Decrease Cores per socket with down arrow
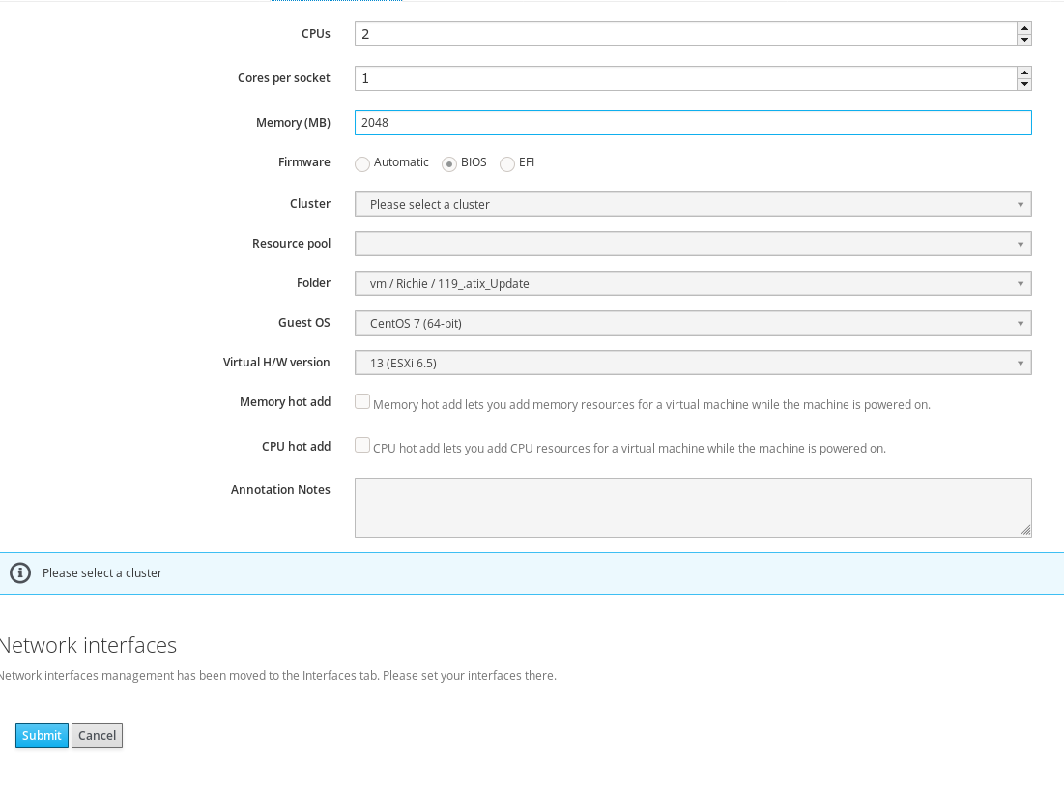This screenshot has width=1064, height=790. pyautogui.click(x=1024, y=84)
